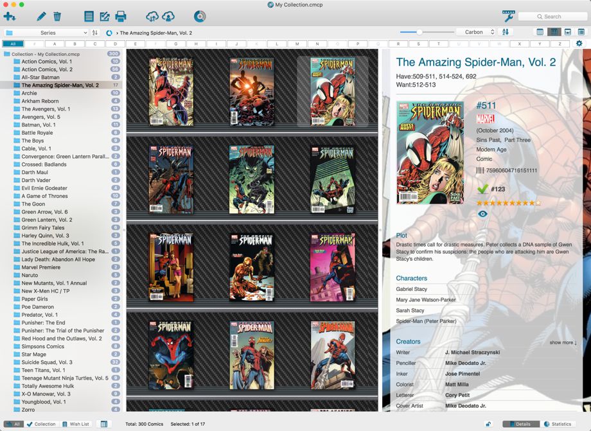Click cloud sync arrows icon

point(152,17)
